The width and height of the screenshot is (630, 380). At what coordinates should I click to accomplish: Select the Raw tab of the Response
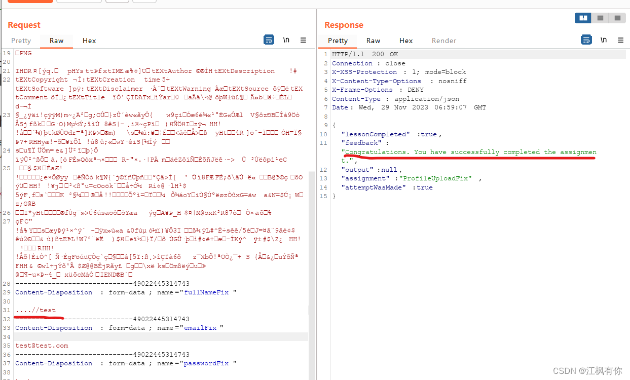(373, 41)
